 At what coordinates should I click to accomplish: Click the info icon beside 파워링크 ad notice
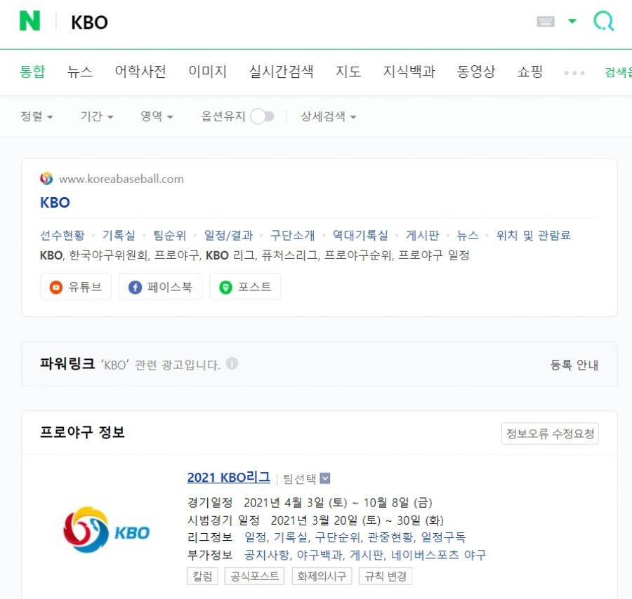tap(232, 364)
